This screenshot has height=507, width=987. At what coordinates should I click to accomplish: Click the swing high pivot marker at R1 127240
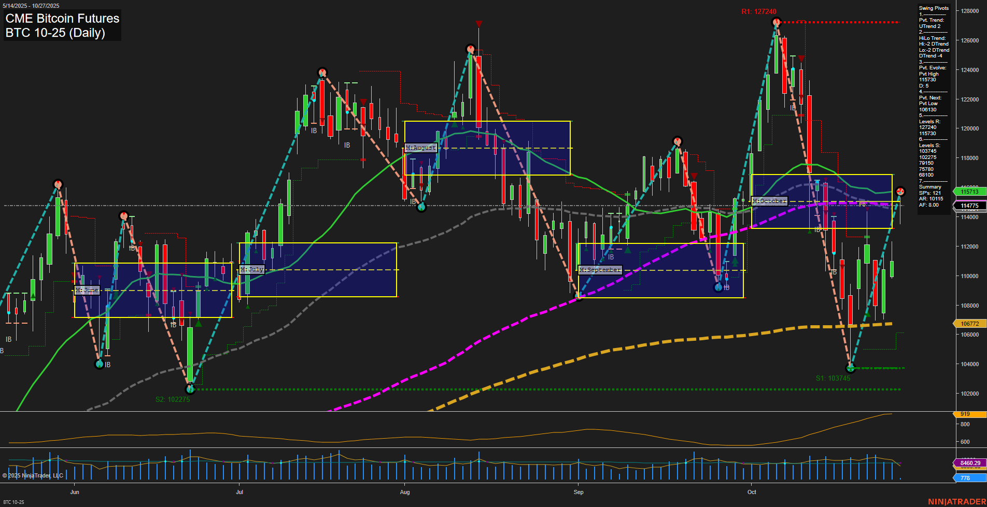tap(776, 22)
